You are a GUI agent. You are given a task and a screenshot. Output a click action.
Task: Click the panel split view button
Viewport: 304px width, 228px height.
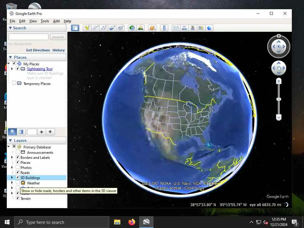pyautogui.click(x=21, y=132)
